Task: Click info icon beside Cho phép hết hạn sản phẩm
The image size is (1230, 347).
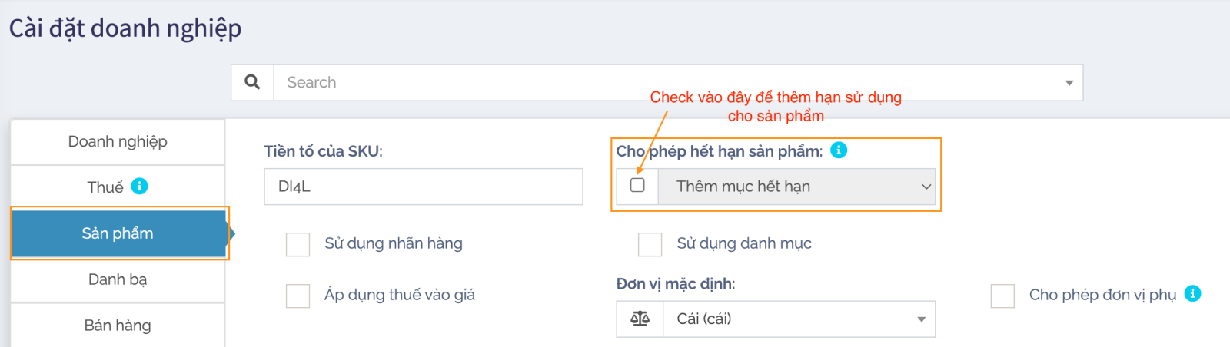Action: point(839,150)
